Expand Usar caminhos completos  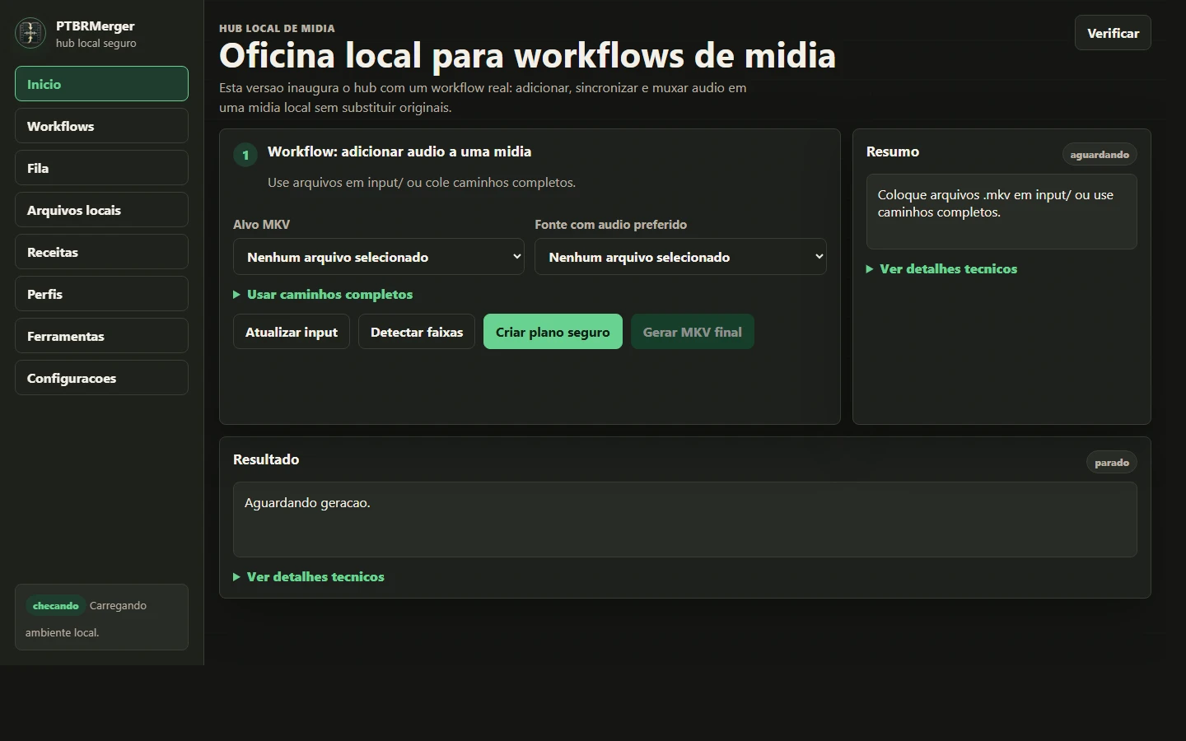(323, 295)
